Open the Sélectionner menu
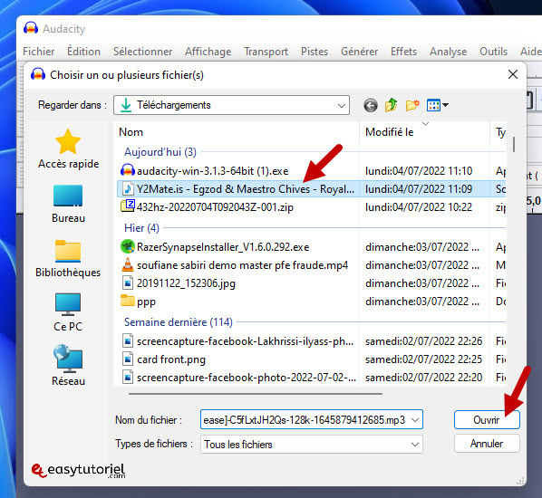This screenshot has height=498, width=542. click(x=142, y=52)
